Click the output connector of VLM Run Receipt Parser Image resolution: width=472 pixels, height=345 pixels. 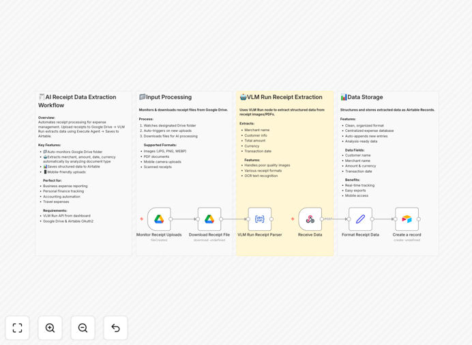[x=271, y=219]
